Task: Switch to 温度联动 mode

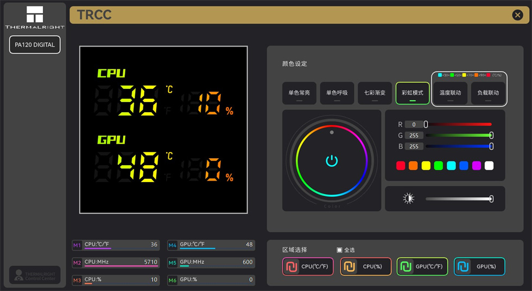Action: 450,93
